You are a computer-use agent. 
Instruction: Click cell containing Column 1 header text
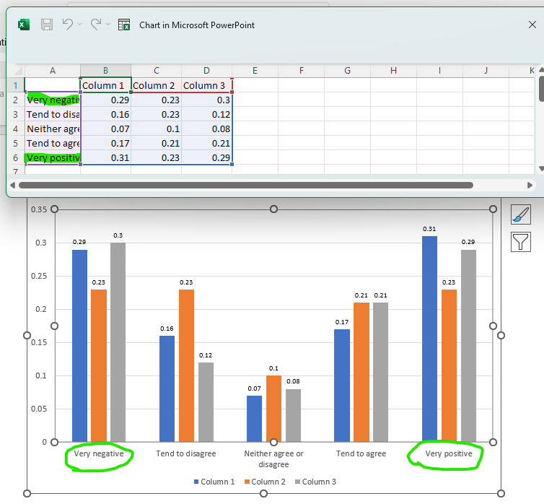105,85
